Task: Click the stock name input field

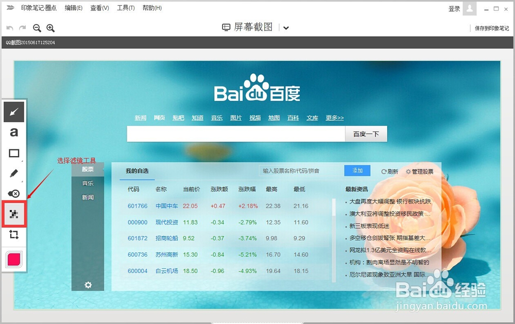Action: pyautogui.click(x=301, y=170)
